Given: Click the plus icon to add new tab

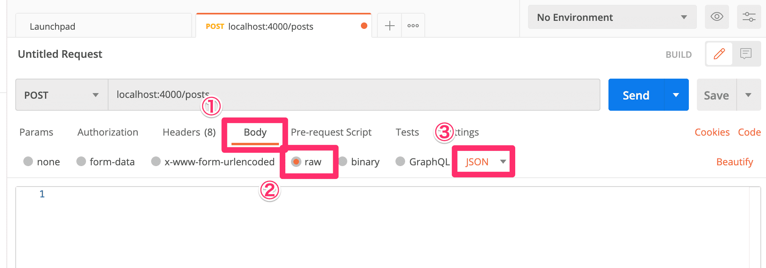Looking at the screenshot, I should [390, 26].
